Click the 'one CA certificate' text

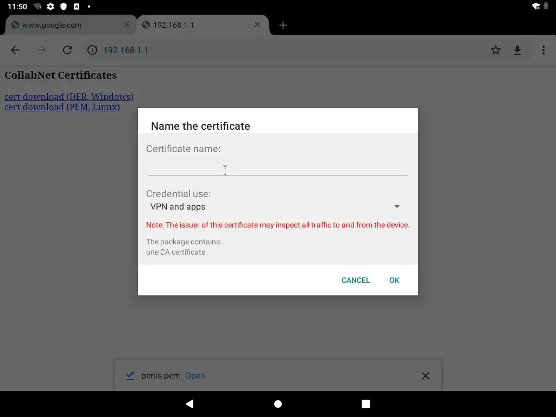pyautogui.click(x=175, y=252)
